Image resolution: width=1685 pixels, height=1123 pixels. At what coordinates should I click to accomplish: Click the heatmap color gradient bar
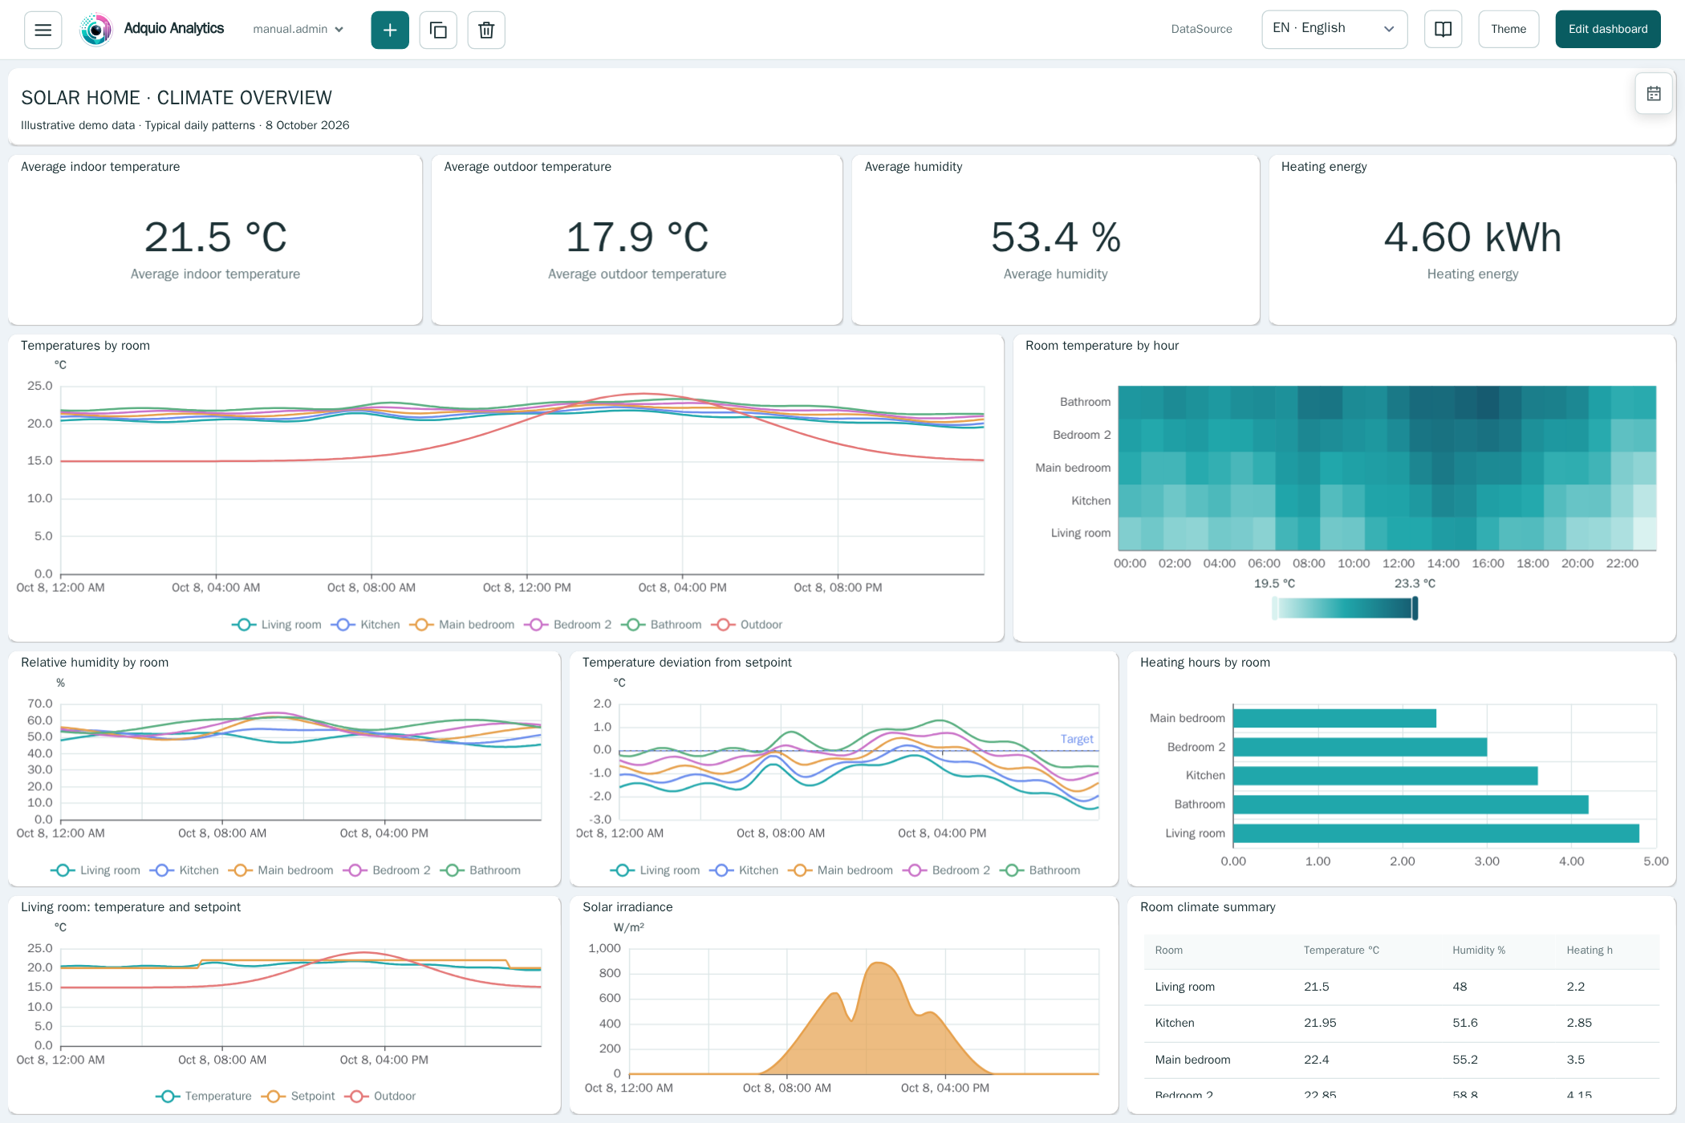coord(1344,609)
